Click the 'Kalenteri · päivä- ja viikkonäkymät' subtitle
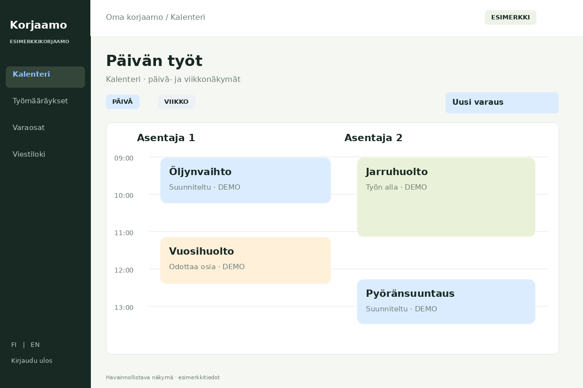Screen dimensions: 583x388 pos(173,80)
